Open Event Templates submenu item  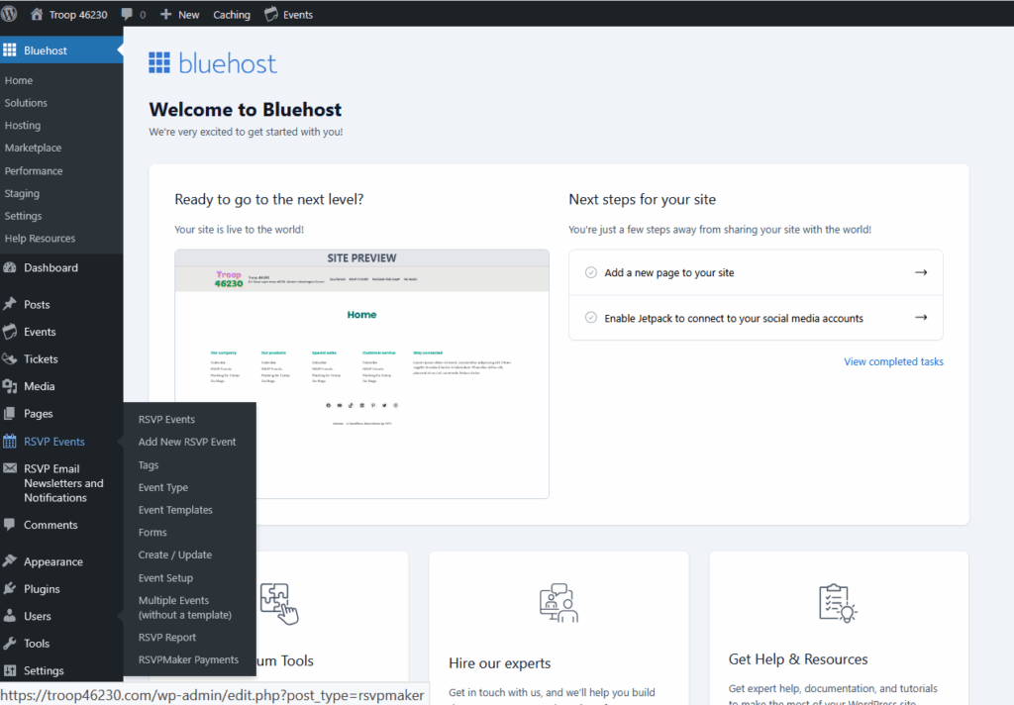[x=175, y=510]
